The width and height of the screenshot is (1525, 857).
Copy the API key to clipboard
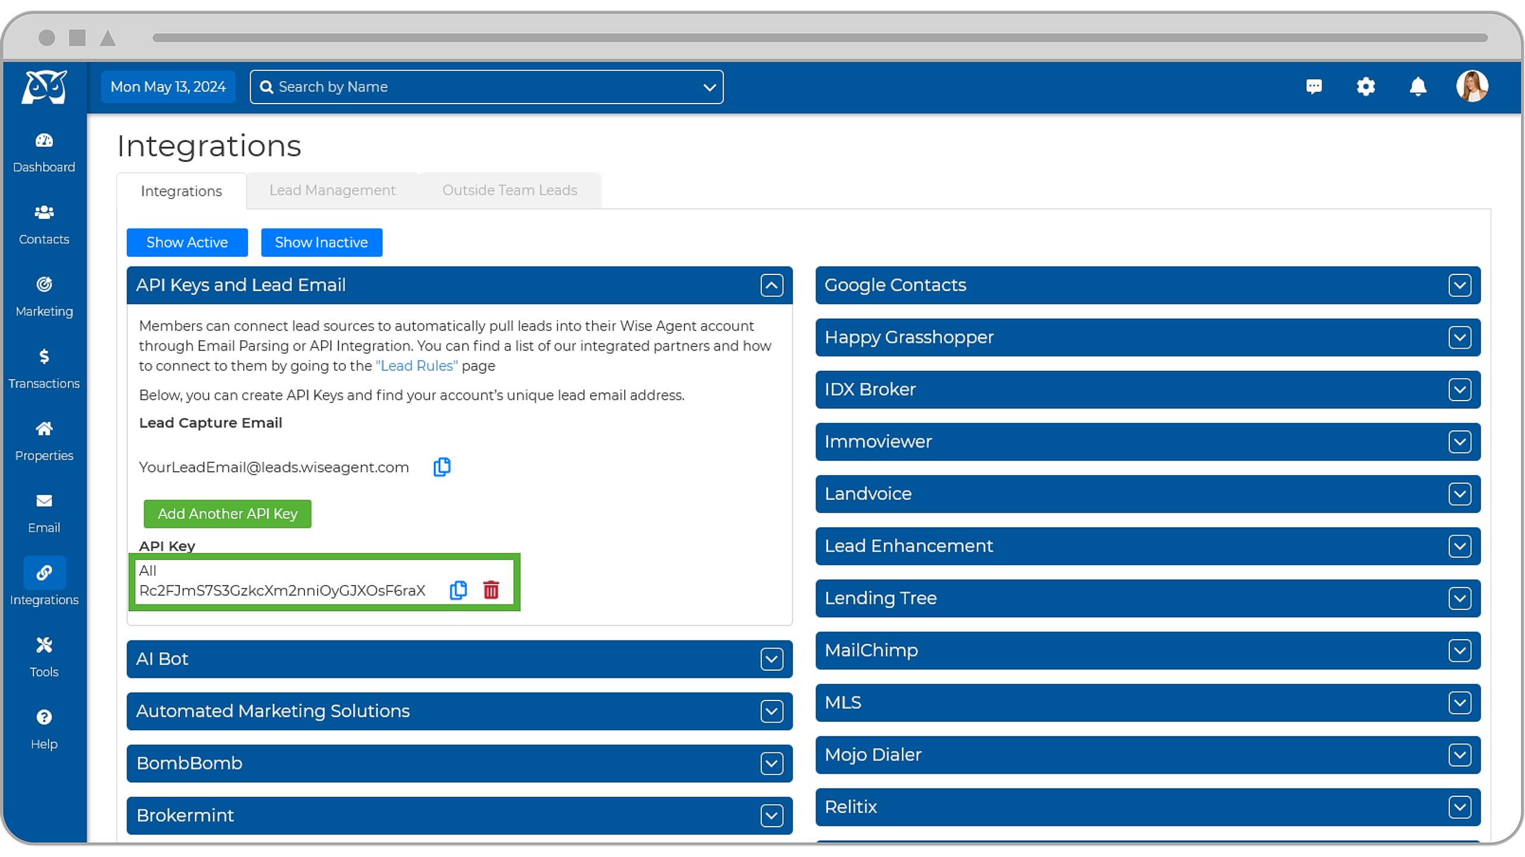458,590
